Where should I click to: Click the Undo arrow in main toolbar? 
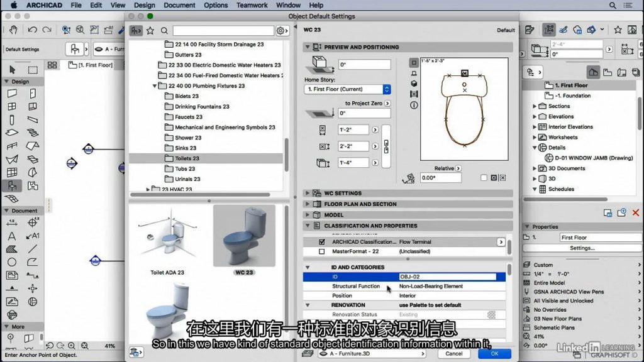pyautogui.click(x=32, y=30)
